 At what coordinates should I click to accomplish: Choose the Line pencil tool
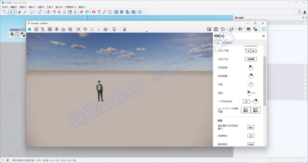pyautogui.click(x=25, y=12)
